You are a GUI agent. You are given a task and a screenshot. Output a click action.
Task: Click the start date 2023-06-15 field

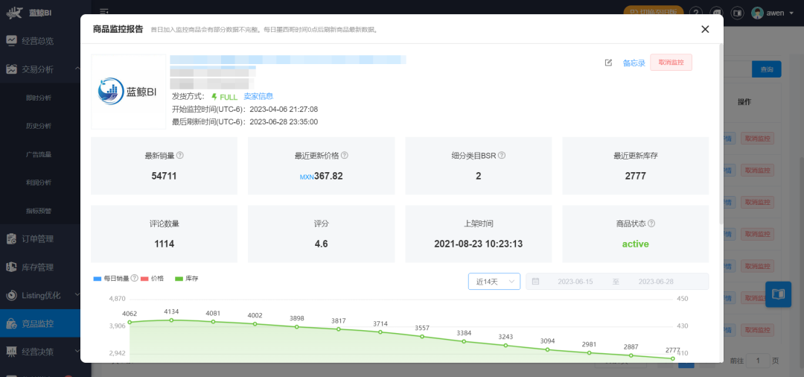click(x=575, y=282)
